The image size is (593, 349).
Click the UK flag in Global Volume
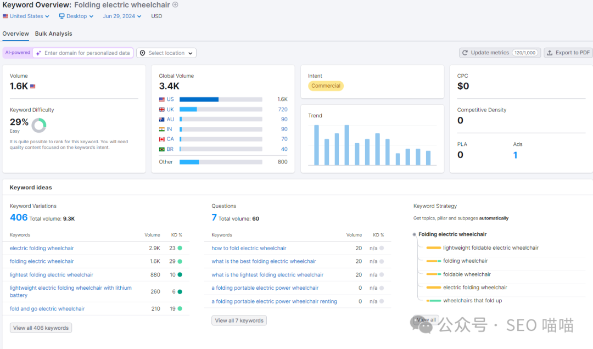[161, 109]
